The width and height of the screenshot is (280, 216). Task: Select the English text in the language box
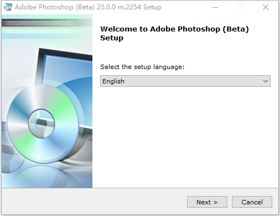click(x=113, y=81)
